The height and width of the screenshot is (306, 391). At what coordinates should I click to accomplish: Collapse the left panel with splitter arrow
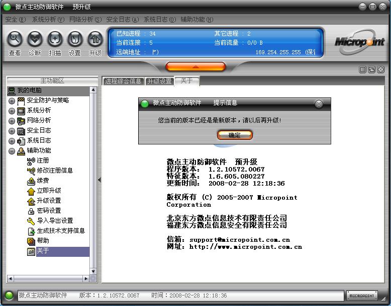click(100, 180)
